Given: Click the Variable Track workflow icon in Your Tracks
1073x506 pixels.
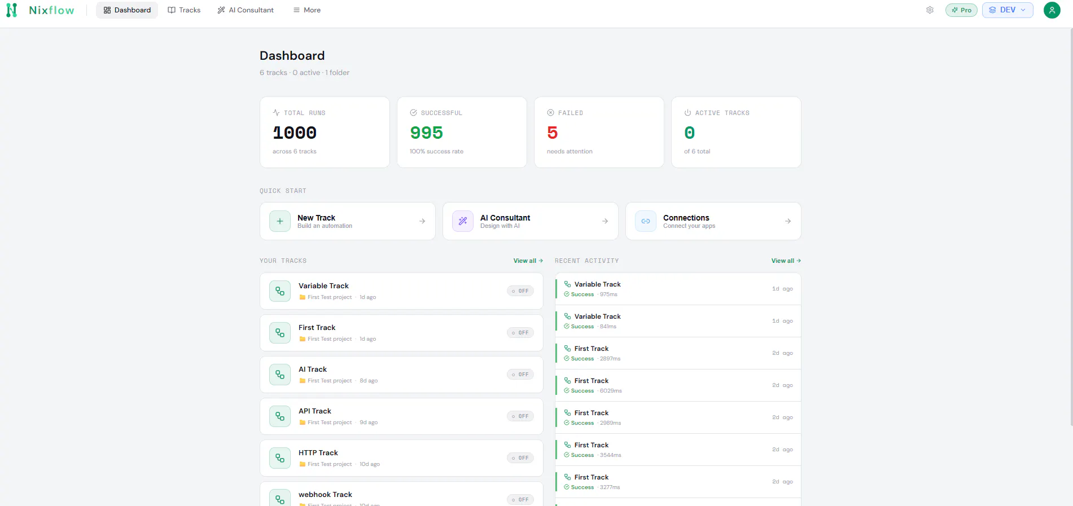Looking at the screenshot, I should click(280, 291).
